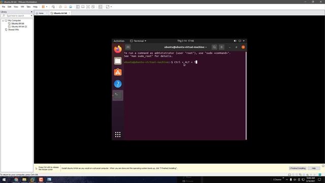The image size is (325, 183).
Task: Open the Terminal app menu dropdown
Action: click(138, 41)
